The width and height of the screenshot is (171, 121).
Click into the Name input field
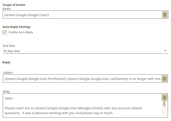(x=82, y=15)
